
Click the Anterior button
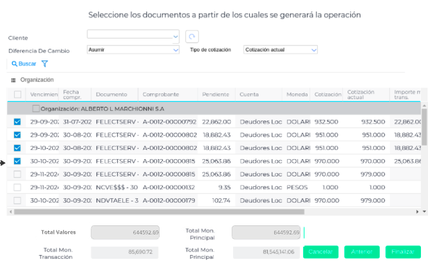coord(362,252)
